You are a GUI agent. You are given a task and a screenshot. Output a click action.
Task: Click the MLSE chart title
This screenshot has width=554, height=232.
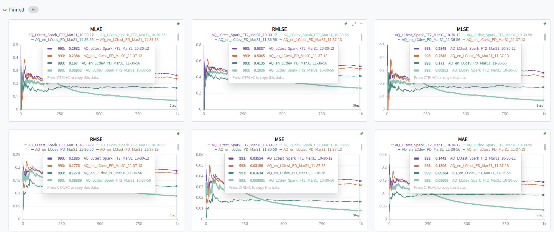(x=463, y=29)
